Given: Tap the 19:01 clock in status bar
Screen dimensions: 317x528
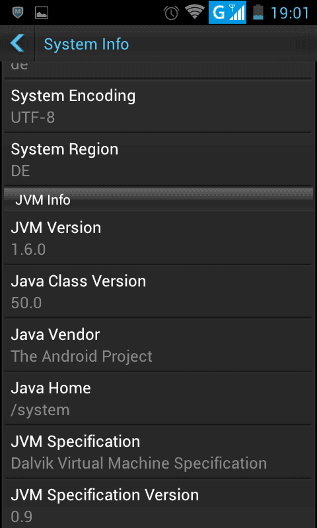Looking at the screenshot, I should coord(290,13).
